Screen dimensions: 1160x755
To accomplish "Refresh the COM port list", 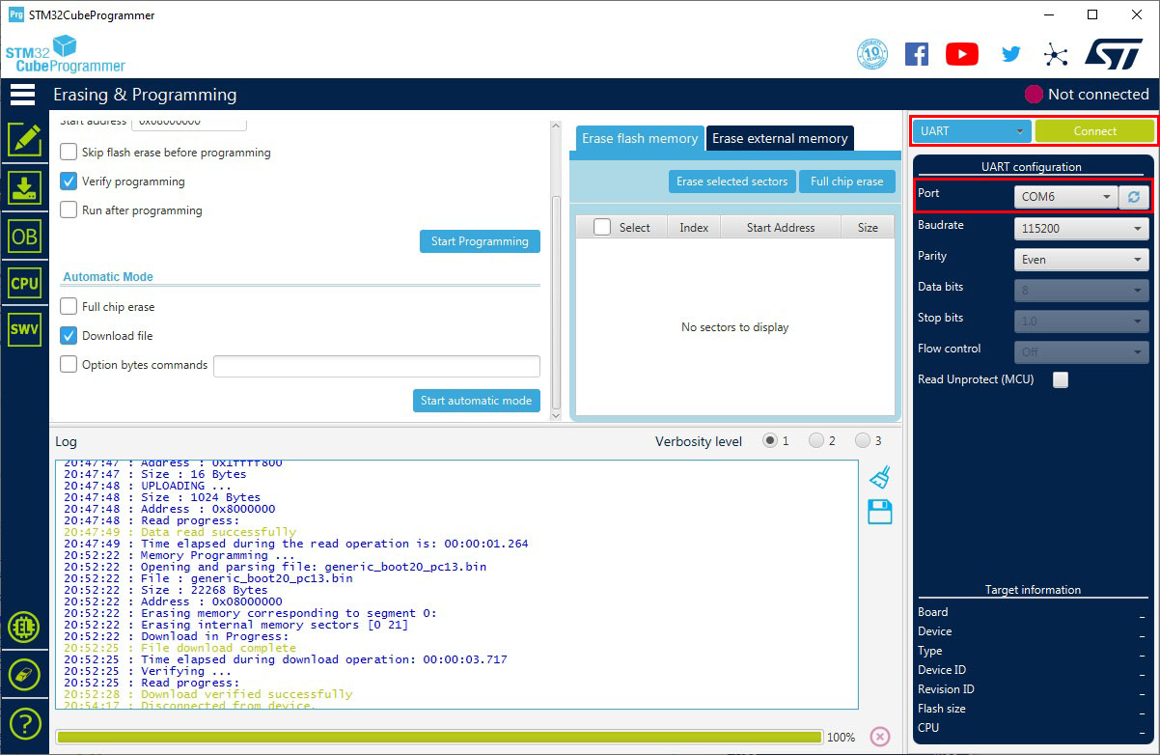I will [1134, 197].
